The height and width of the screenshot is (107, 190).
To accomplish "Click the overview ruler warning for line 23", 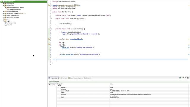I will click(189, 39).
